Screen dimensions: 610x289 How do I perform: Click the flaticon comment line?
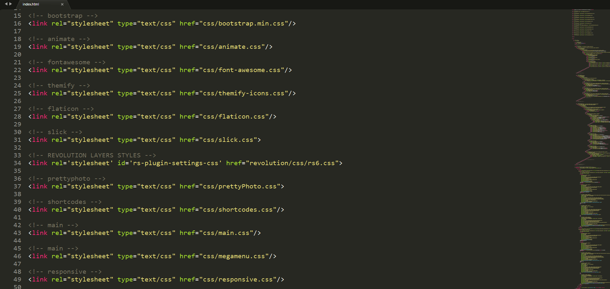pyautogui.click(x=61, y=109)
